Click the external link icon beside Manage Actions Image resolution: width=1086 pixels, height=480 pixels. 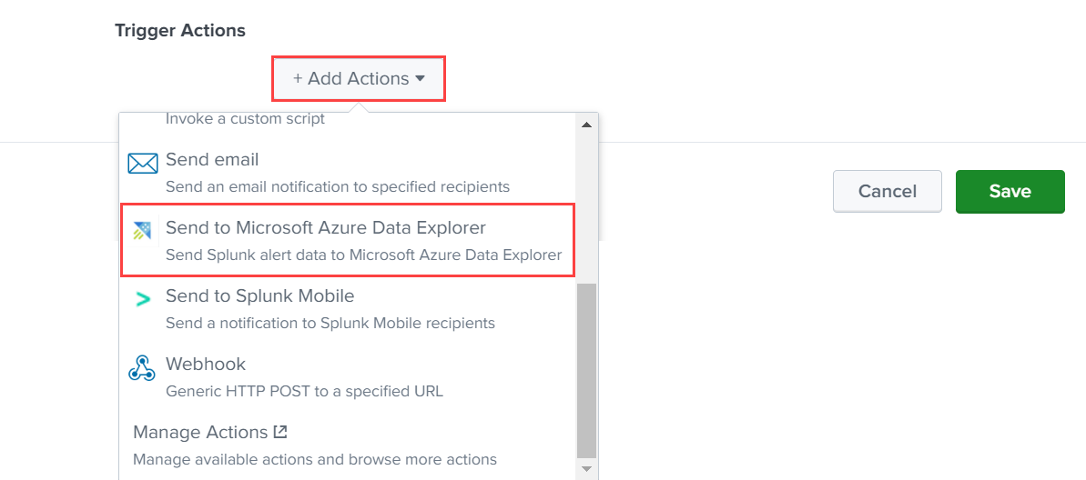280,432
